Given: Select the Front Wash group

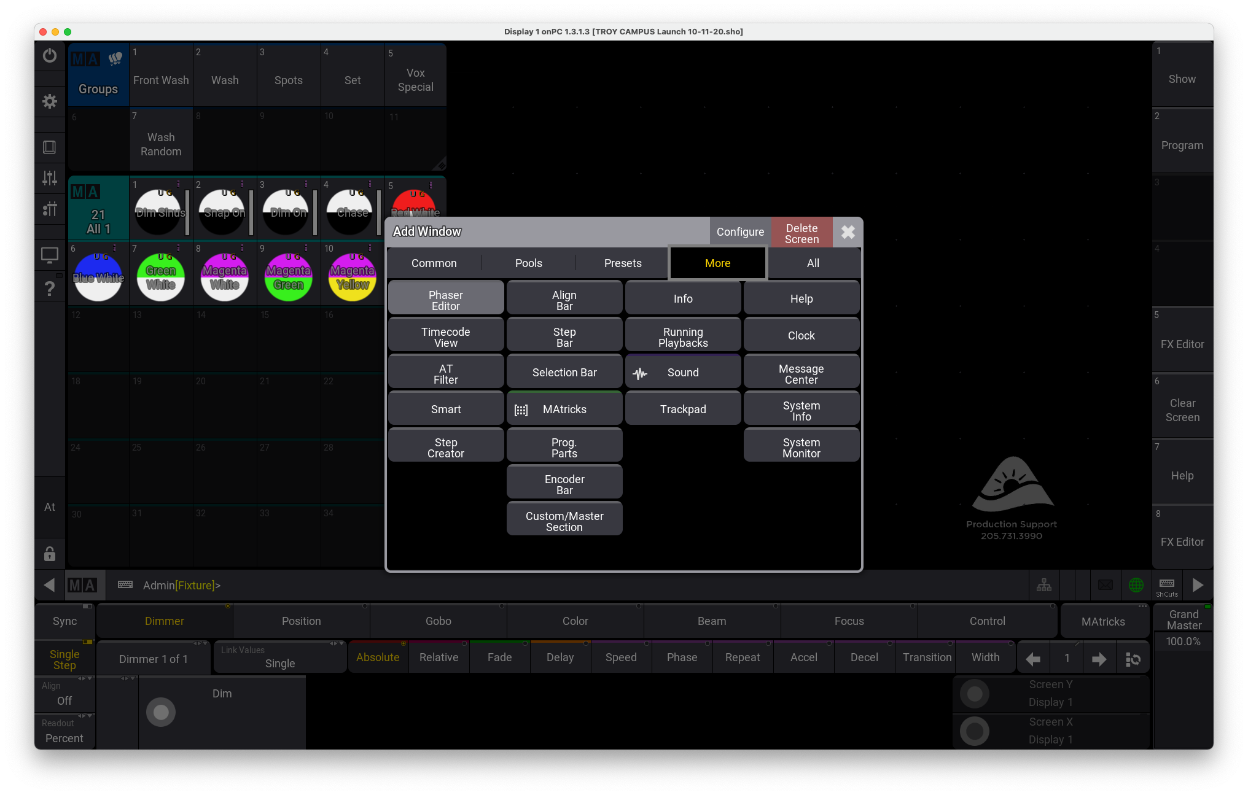Looking at the screenshot, I should (x=161, y=74).
